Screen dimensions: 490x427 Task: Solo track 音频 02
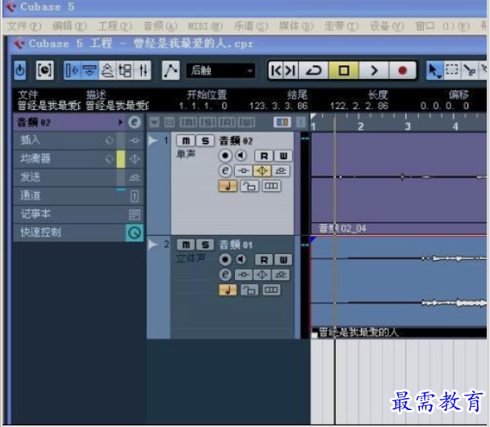(x=205, y=141)
